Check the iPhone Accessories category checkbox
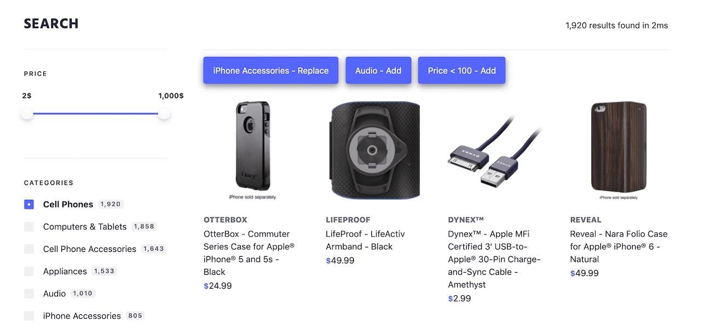Screen dimensions: 701x328 pyautogui.click(x=28, y=315)
